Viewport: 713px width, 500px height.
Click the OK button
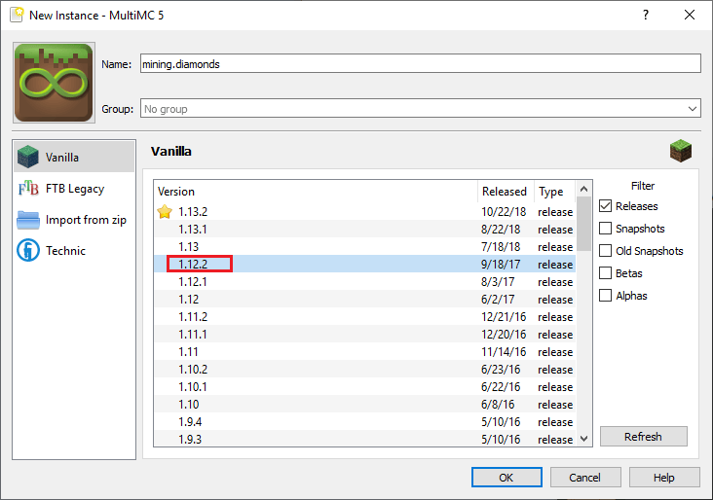[507, 478]
